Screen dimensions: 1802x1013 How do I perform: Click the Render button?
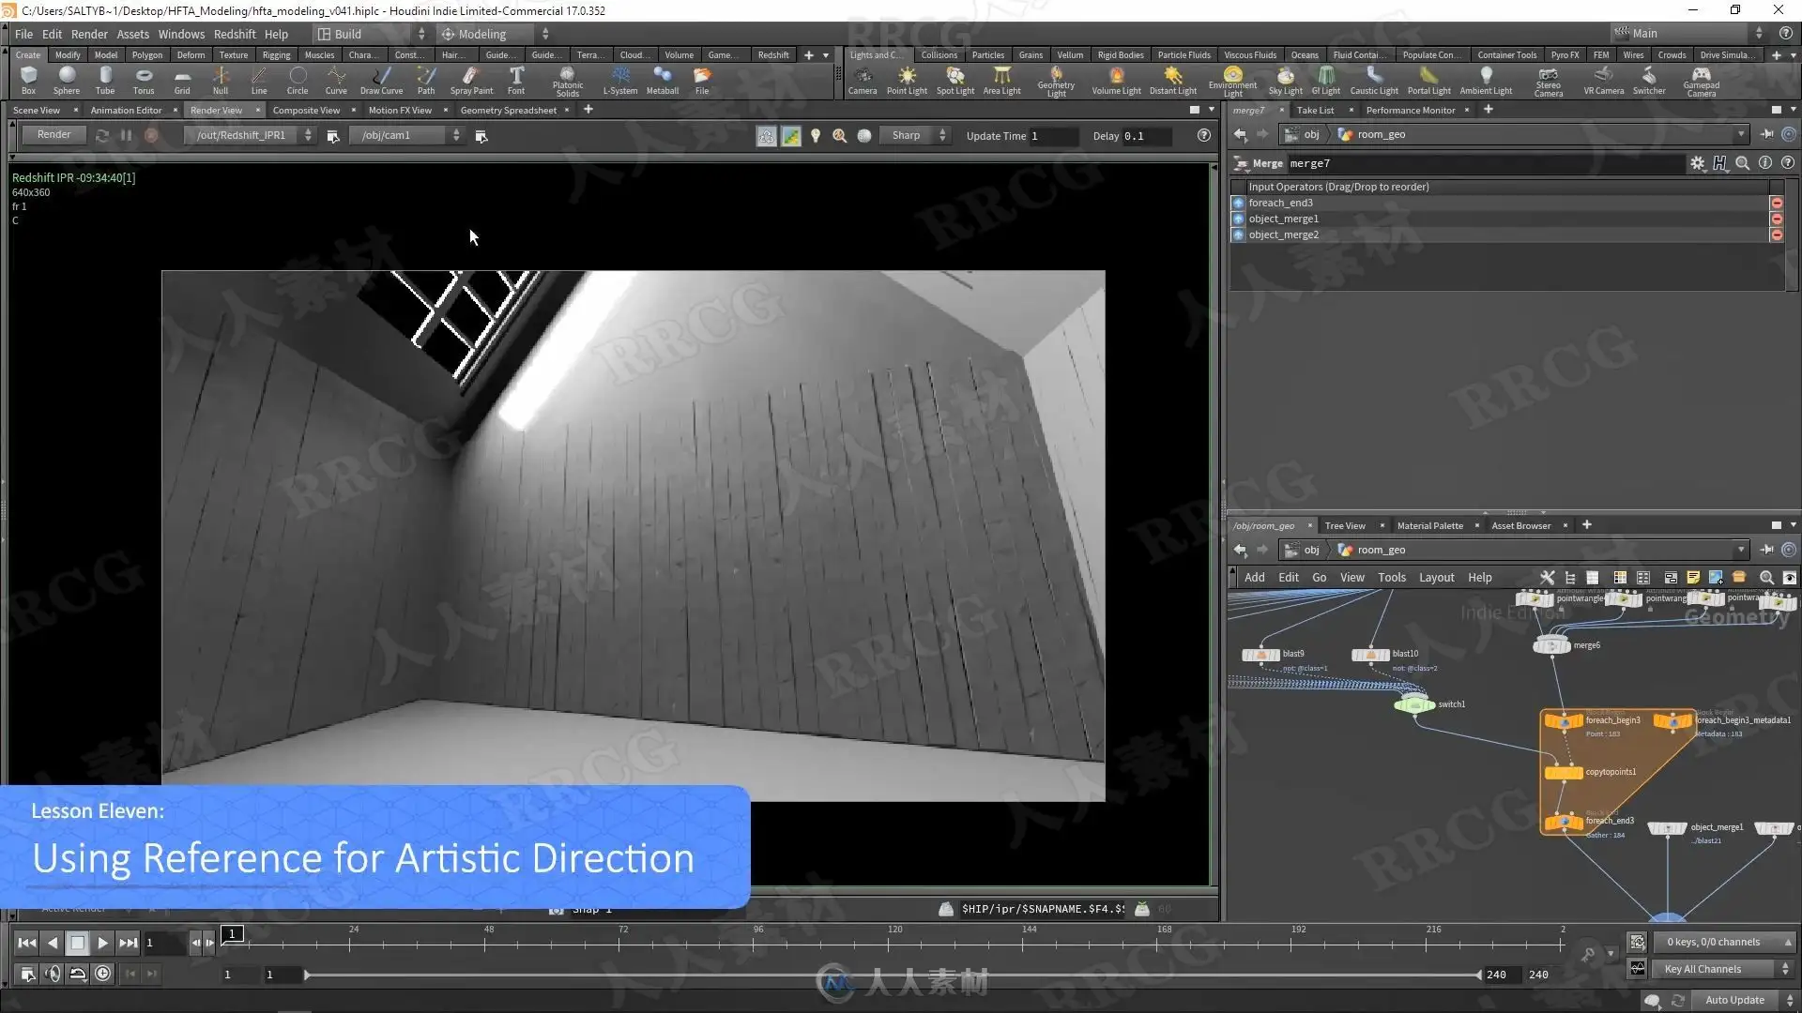coord(53,135)
